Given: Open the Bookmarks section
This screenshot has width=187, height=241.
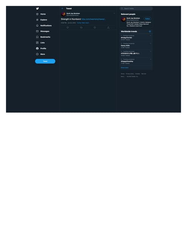Looking at the screenshot, I should point(43,37).
